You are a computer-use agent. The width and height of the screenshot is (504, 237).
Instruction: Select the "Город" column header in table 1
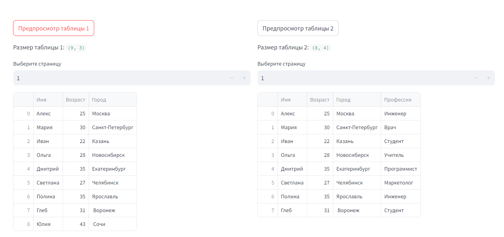pyautogui.click(x=113, y=100)
